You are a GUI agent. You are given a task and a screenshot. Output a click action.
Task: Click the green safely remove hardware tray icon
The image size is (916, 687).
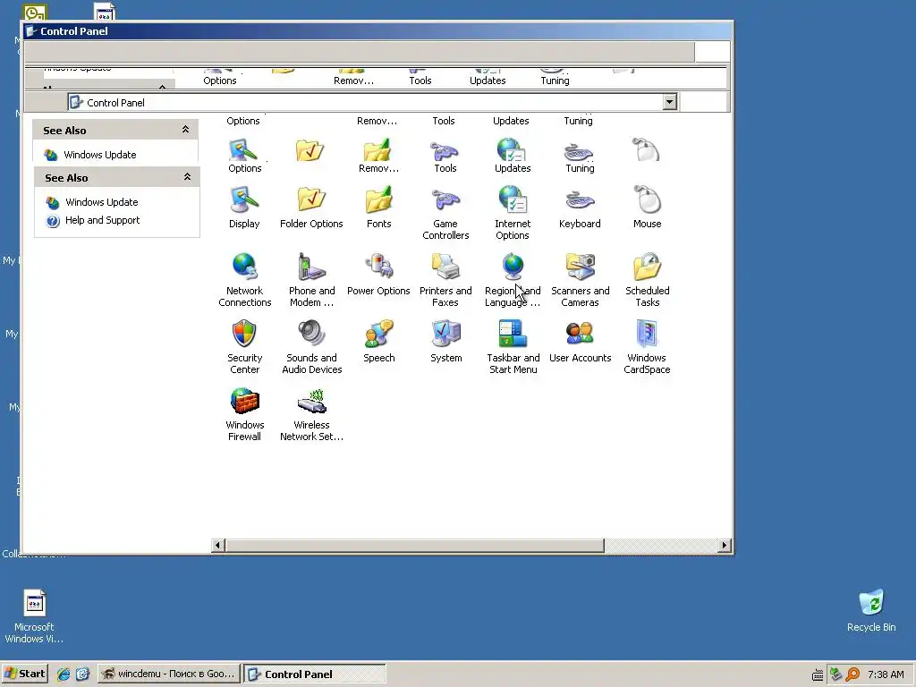tap(835, 674)
